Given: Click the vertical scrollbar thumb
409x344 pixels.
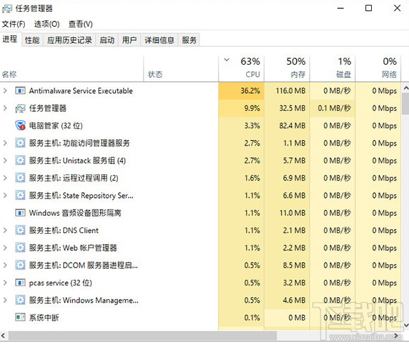Looking at the screenshot, I should (406, 104).
